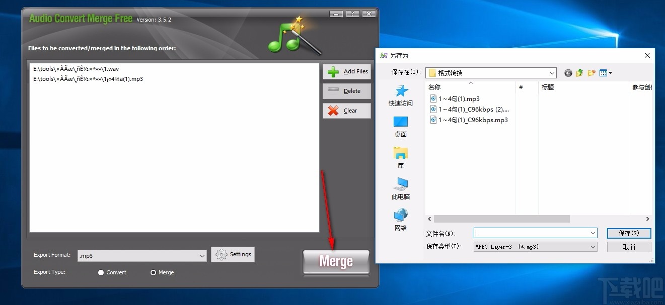
Task: Create a new folder with the folder icon
Action: point(592,73)
